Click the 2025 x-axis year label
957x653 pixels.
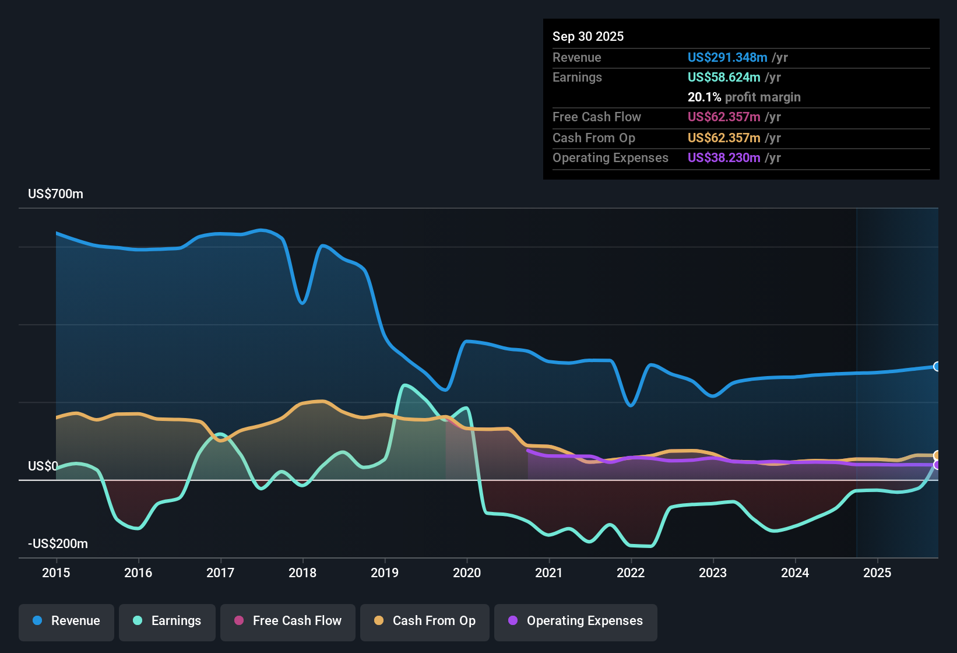(x=877, y=573)
